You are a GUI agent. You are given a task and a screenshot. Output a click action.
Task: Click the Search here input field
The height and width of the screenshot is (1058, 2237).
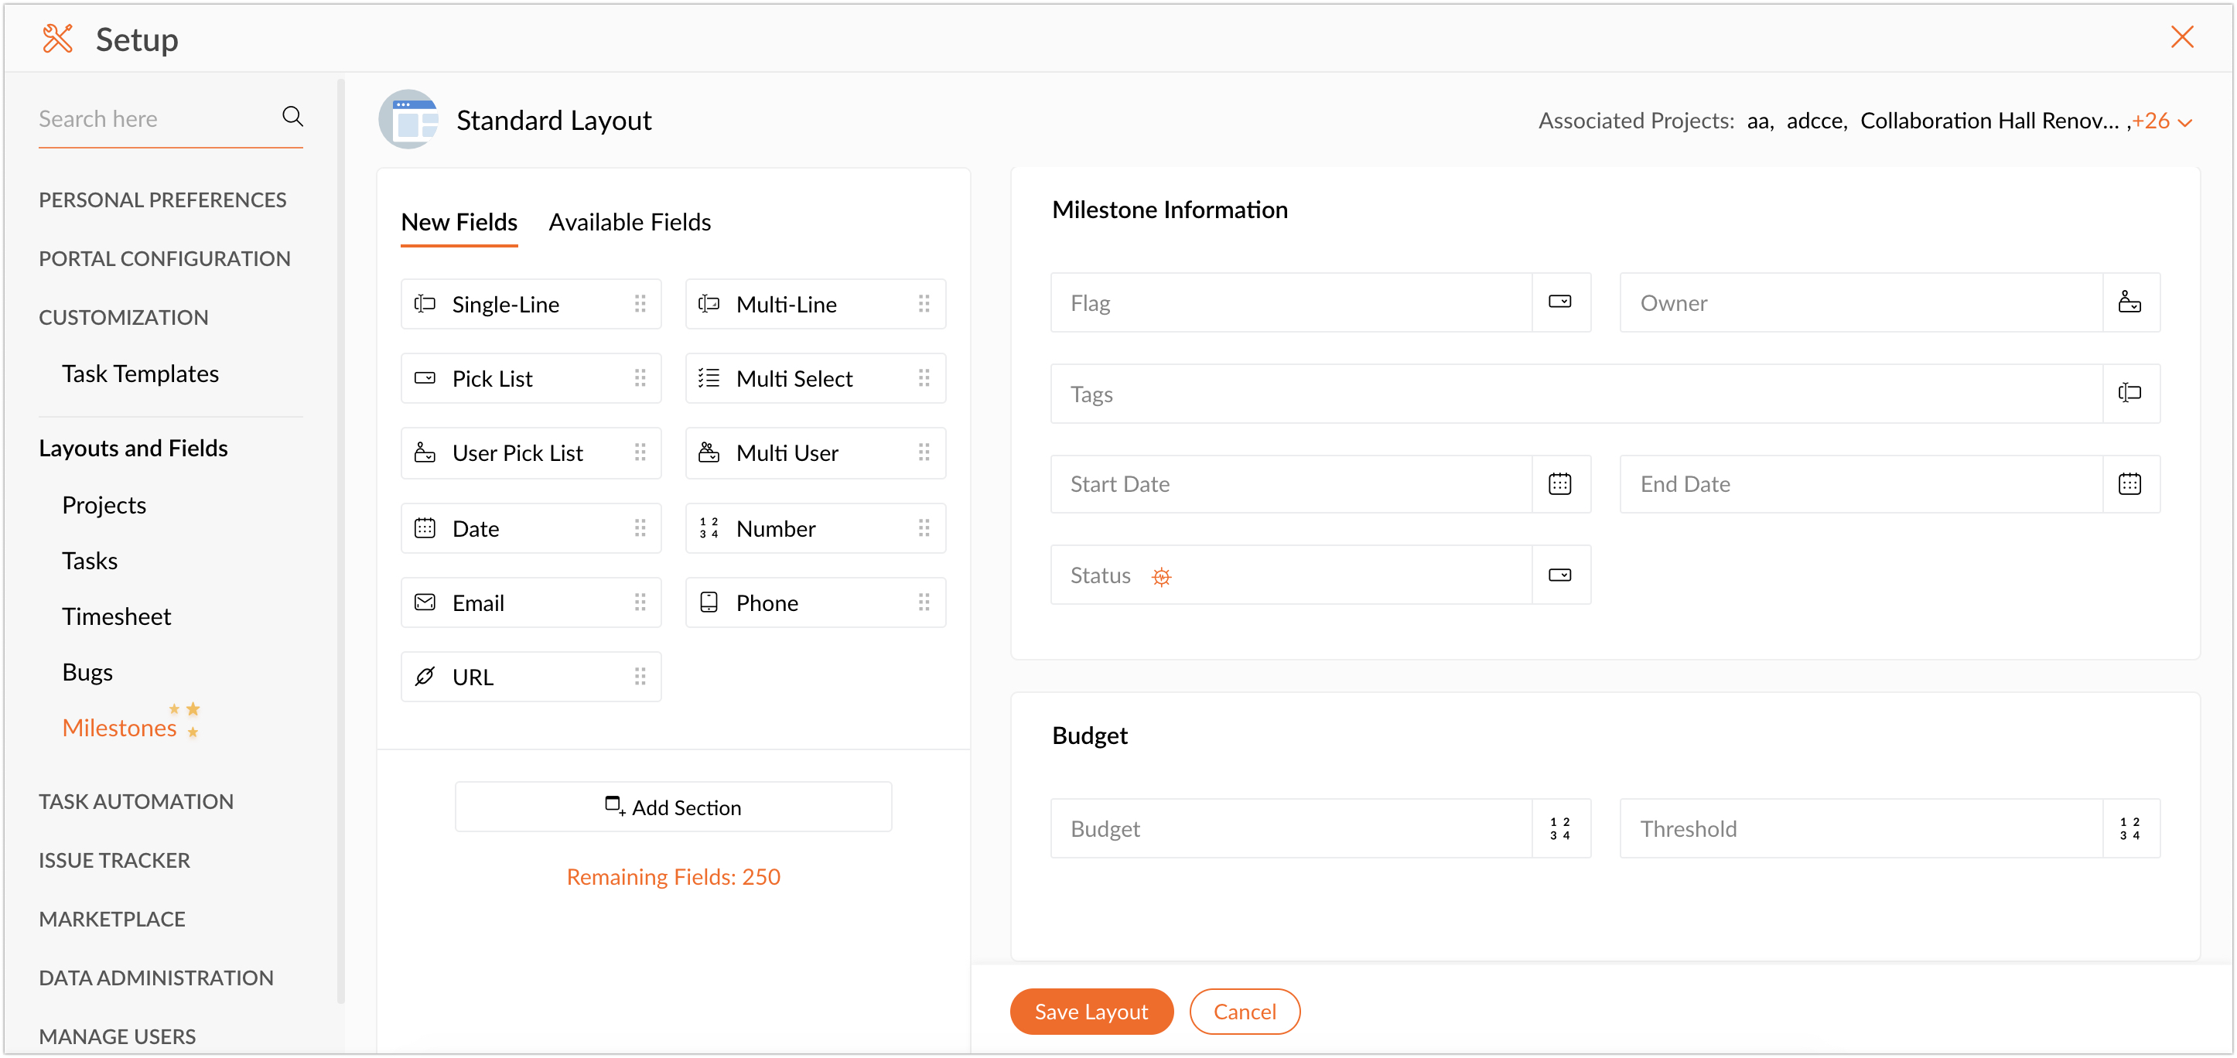(152, 119)
